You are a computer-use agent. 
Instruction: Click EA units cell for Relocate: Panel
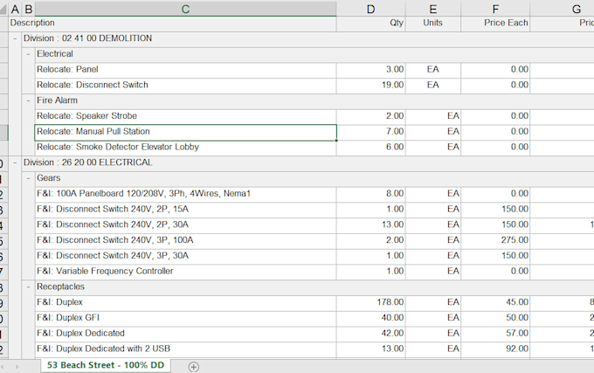click(x=433, y=69)
